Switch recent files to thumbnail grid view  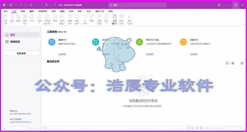click(x=233, y=63)
